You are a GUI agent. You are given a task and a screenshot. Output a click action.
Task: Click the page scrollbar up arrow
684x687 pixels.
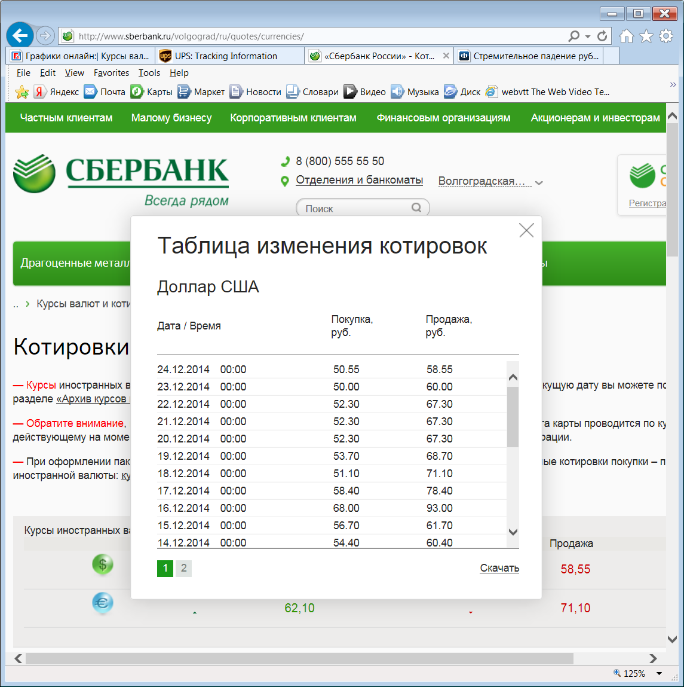point(673,116)
